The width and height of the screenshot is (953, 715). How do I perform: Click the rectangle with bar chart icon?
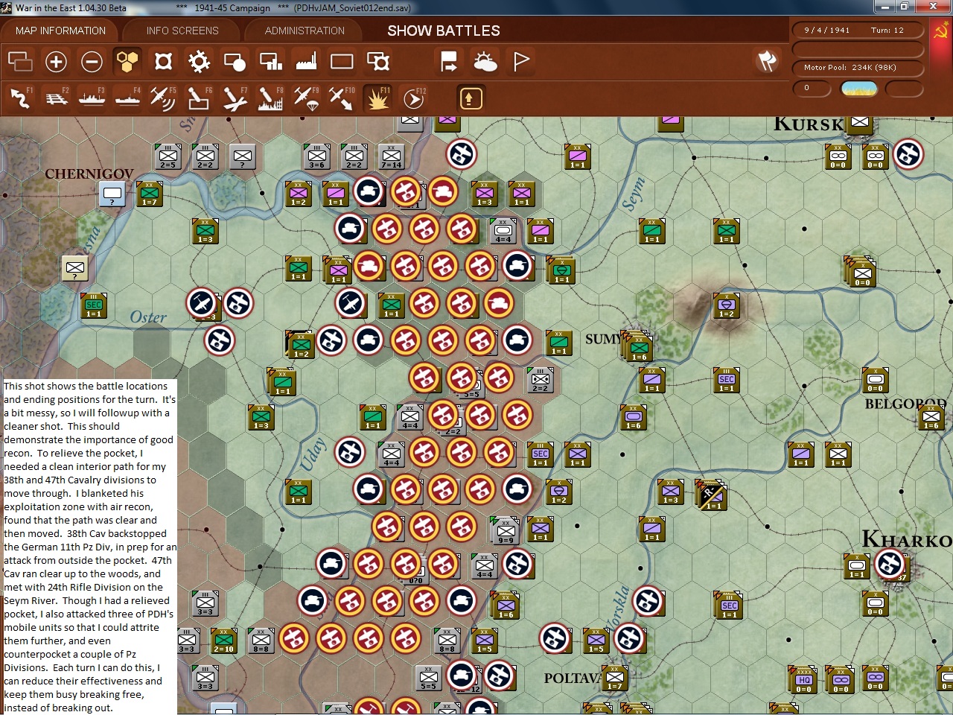pyautogui.click(x=270, y=61)
